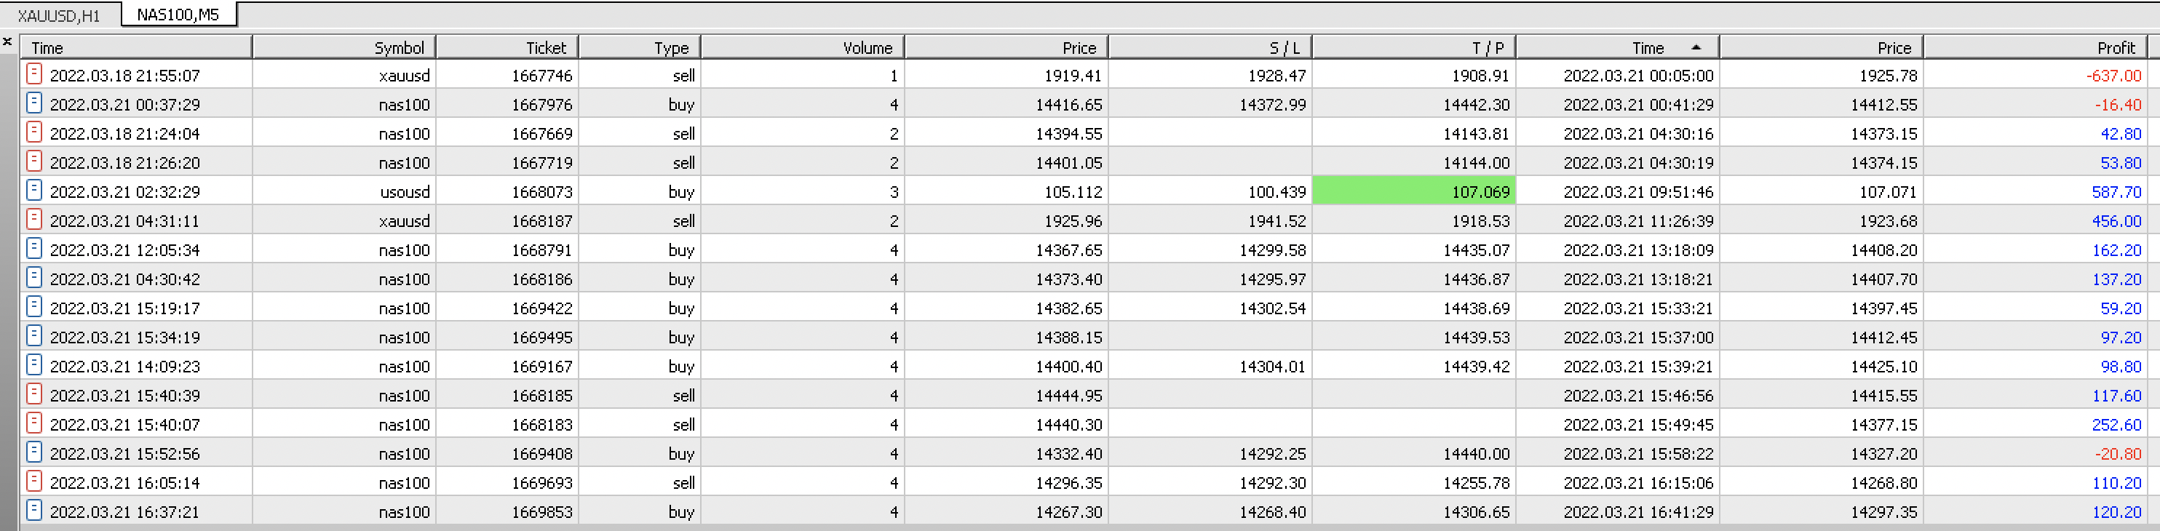Click the Type column header
The image size is (2160, 531).
[671, 48]
